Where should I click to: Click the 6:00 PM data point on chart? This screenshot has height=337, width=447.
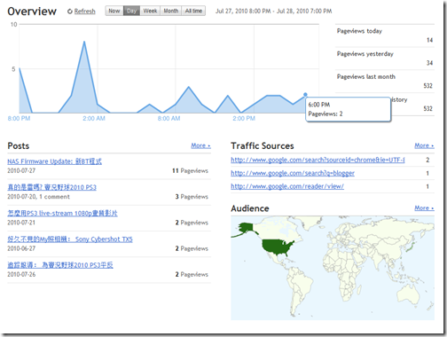point(305,95)
